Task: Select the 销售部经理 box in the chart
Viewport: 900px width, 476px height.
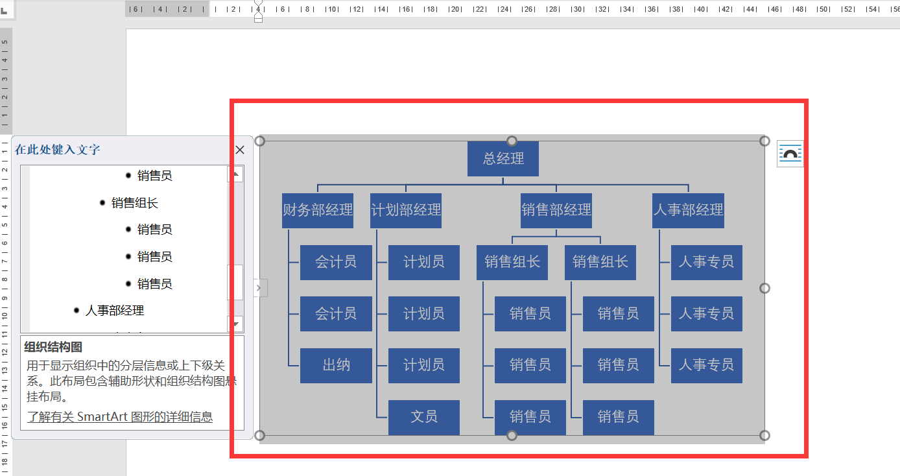Action: tap(556, 210)
